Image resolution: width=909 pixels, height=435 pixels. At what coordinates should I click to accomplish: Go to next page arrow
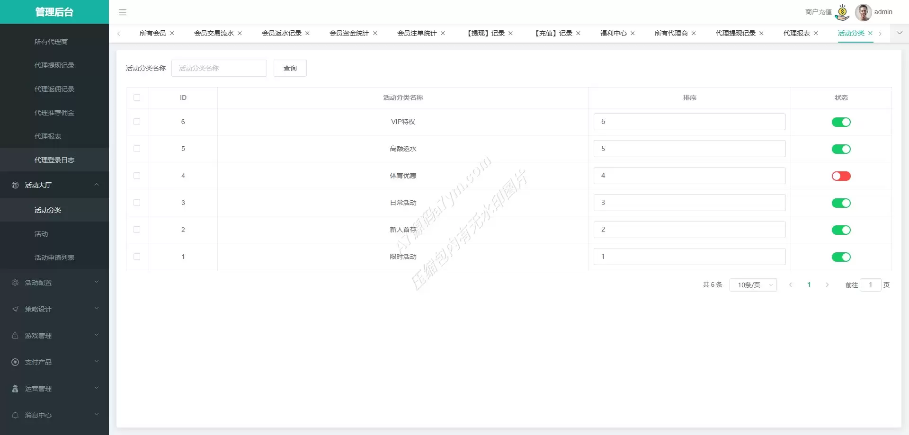[x=827, y=285]
